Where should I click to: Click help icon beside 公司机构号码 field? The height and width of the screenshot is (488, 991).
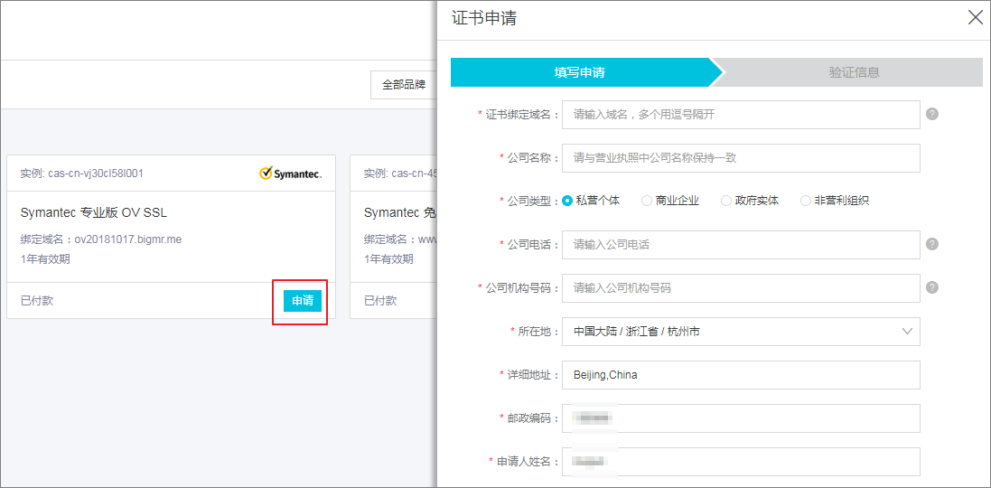point(931,287)
